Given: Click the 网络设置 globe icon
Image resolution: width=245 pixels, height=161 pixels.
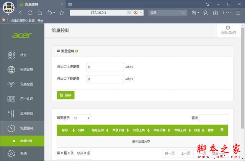Looking at the screenshot, I should pos(11,69).
